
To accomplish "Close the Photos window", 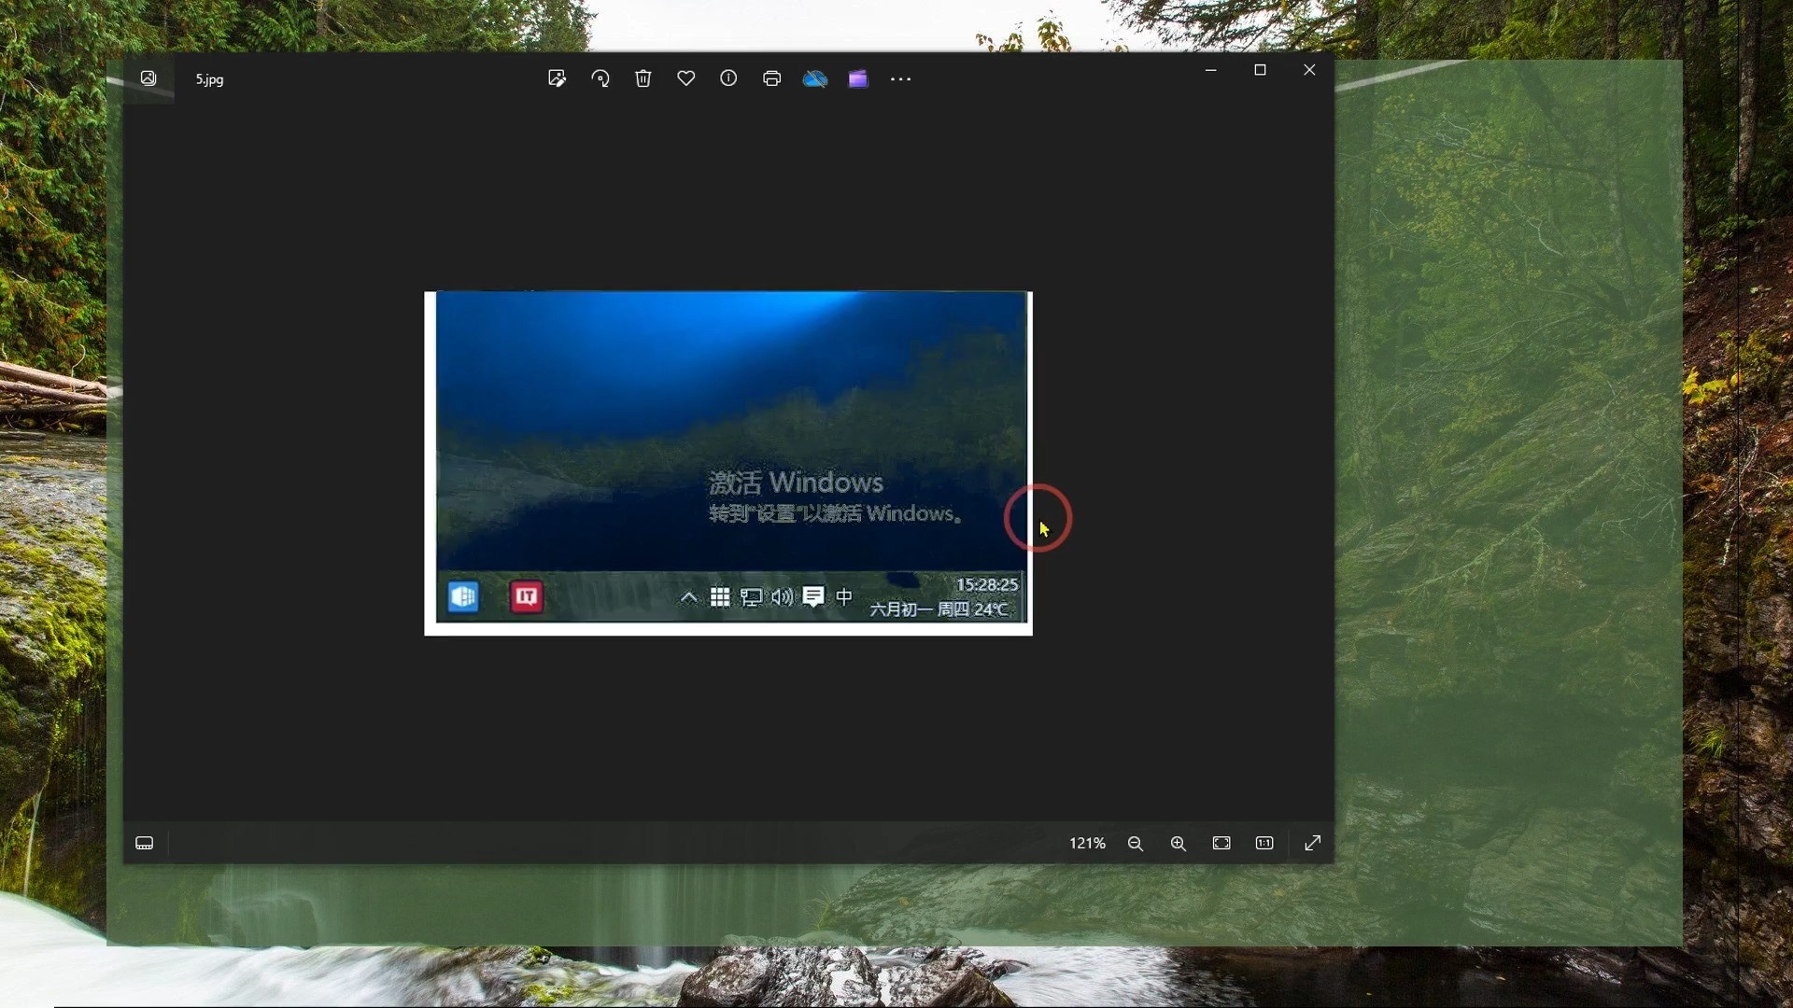I will pos(1309,70).
